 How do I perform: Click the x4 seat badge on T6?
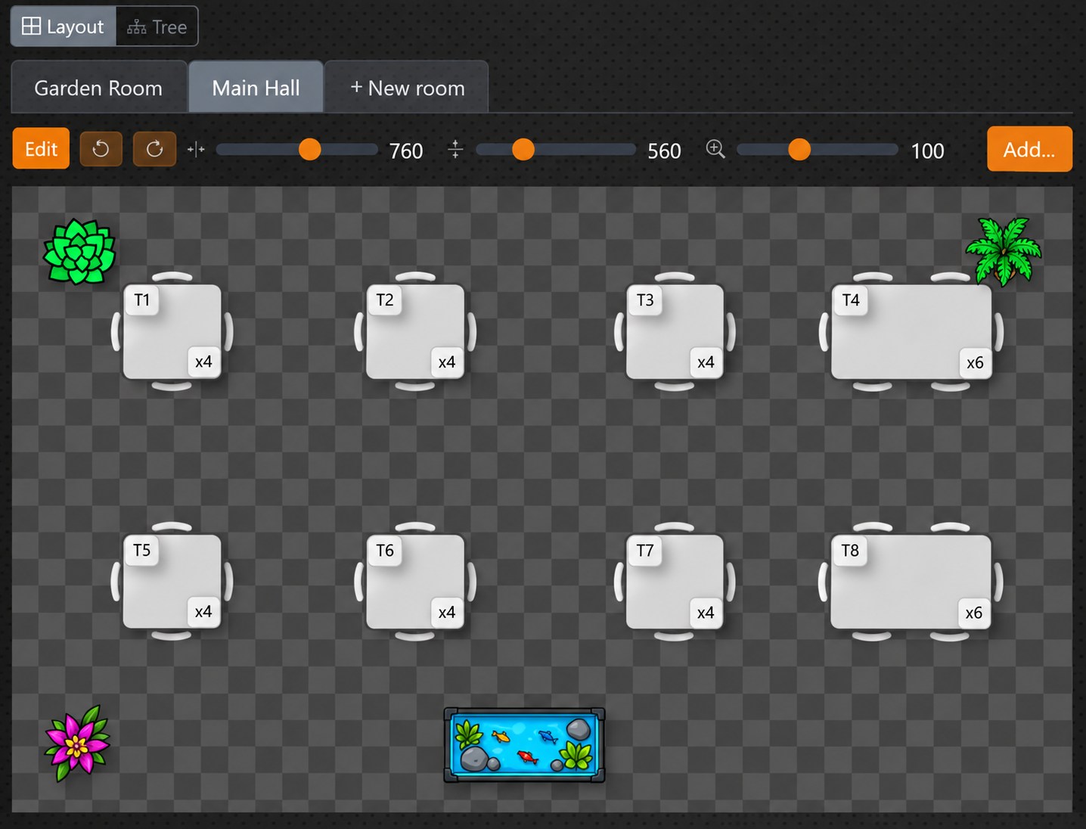click(x=447, y=612)
